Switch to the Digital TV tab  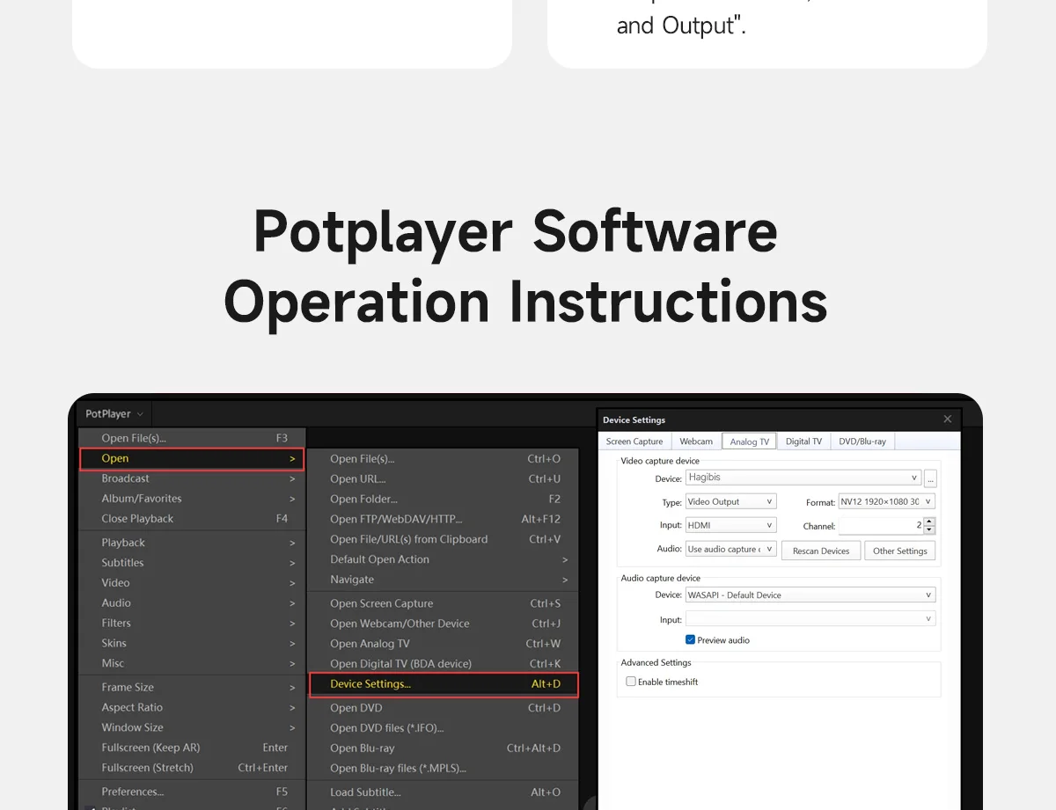pos(803,441)
